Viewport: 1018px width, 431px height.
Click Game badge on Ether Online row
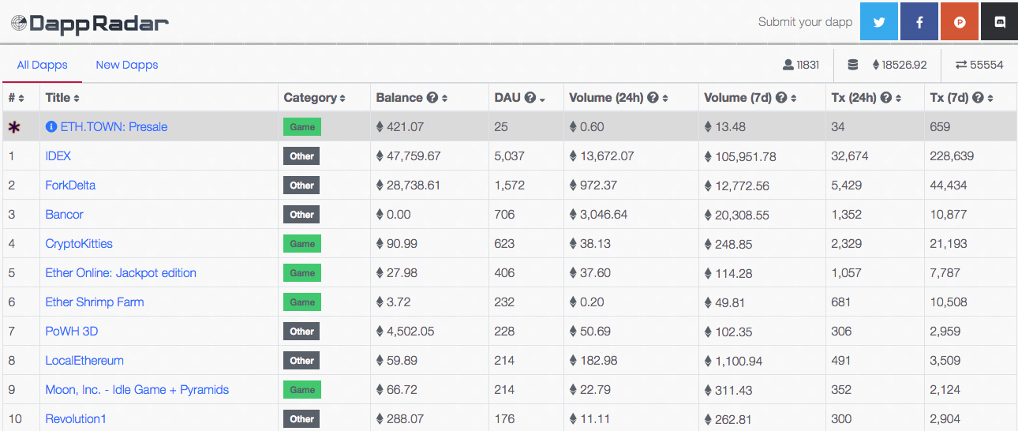click(x=301, y=273)
